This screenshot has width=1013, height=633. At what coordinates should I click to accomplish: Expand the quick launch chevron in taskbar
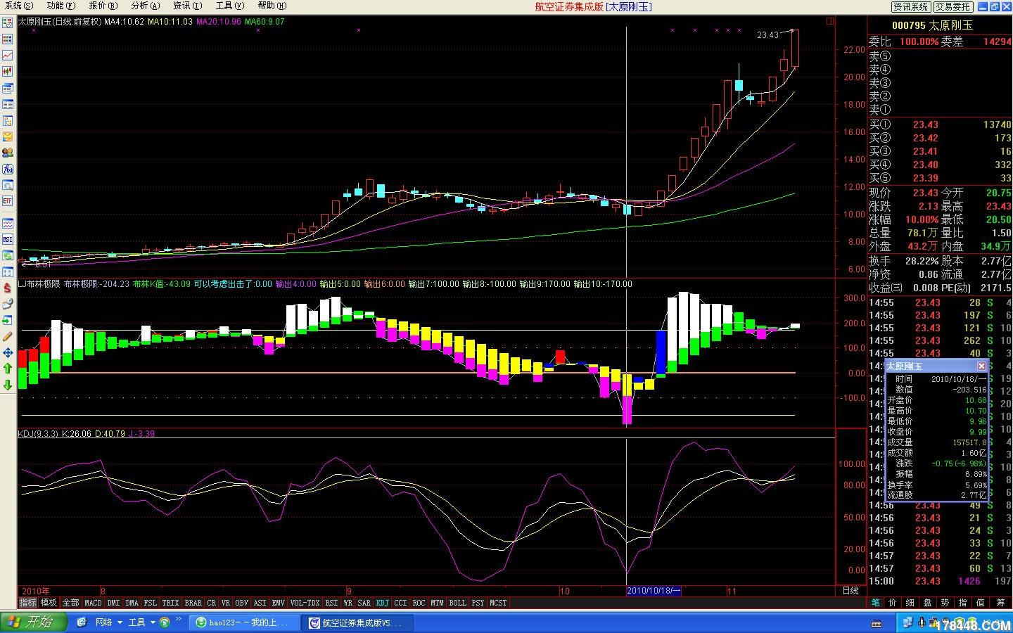tap(179, 619)
